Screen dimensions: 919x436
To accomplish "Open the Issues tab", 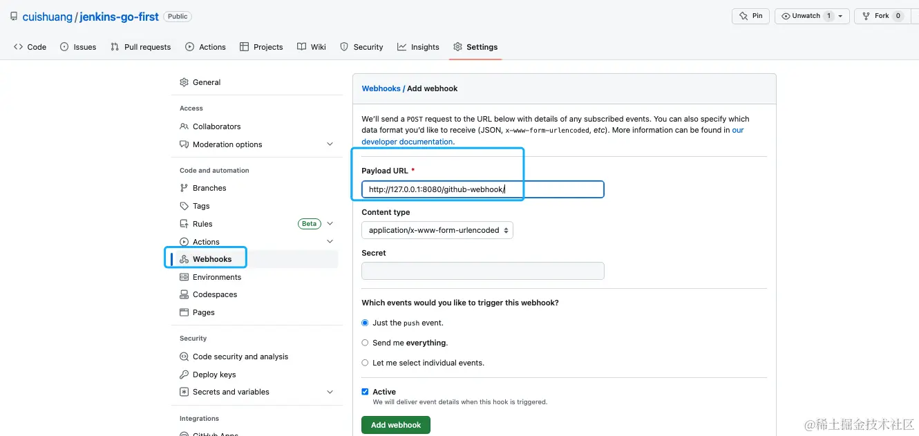I will (78, 47).
